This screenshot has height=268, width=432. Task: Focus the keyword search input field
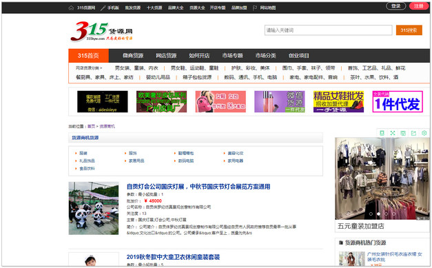[328, 30]
